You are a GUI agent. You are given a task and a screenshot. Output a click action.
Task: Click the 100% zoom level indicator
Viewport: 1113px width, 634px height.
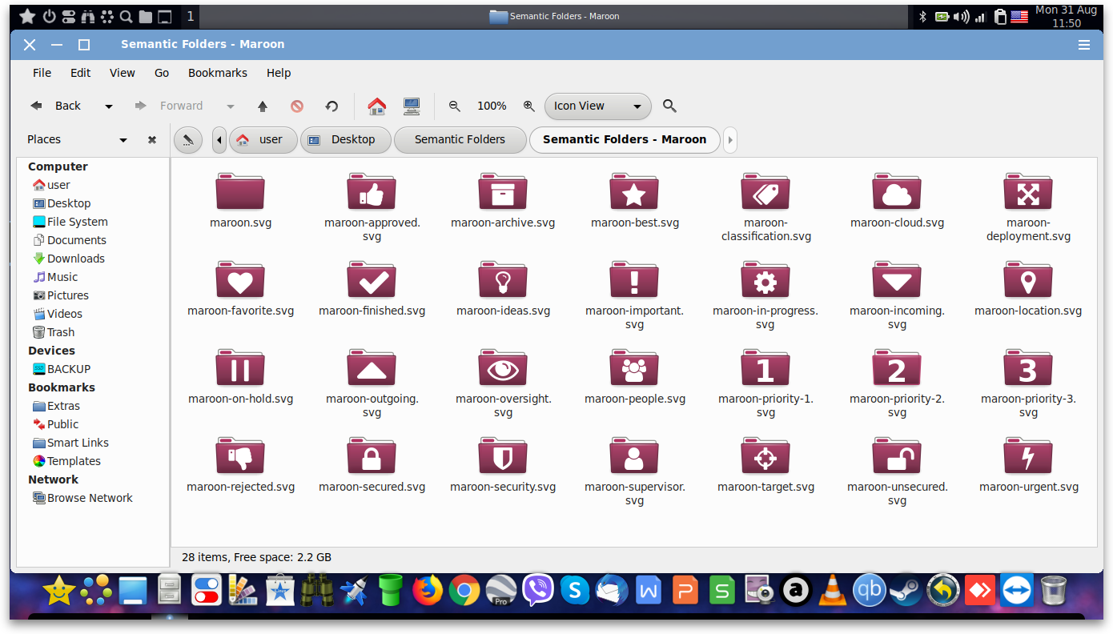coord(492,106)
